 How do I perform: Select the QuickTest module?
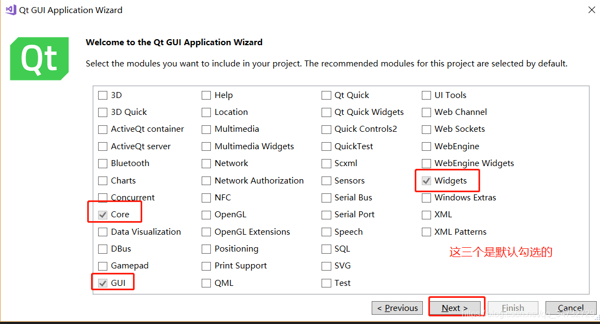click(x=326, y=146)
